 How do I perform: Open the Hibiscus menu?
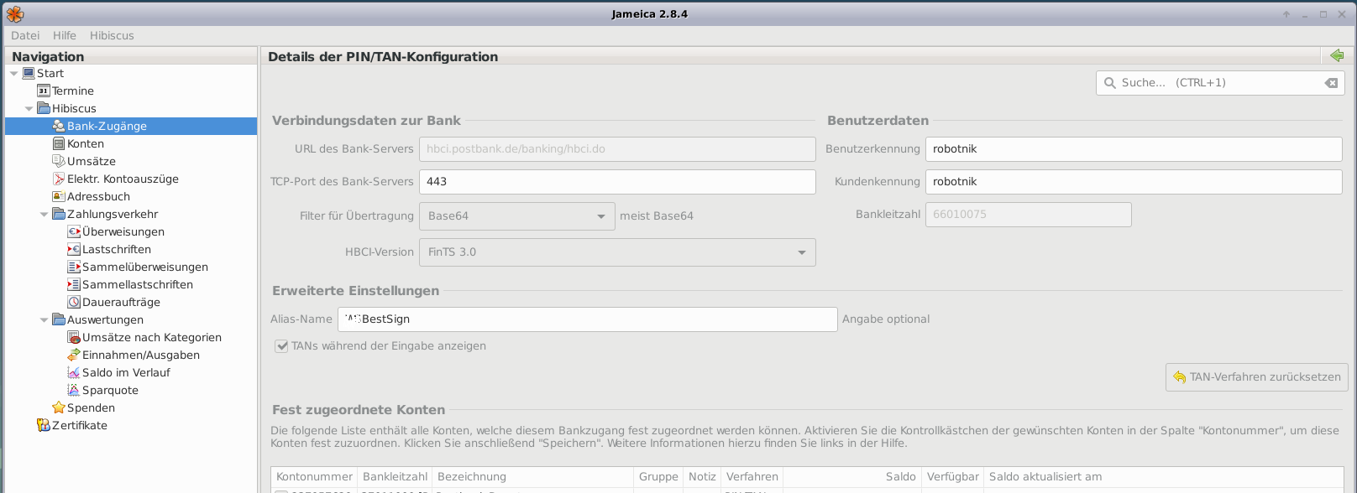[x=112, y=35]
